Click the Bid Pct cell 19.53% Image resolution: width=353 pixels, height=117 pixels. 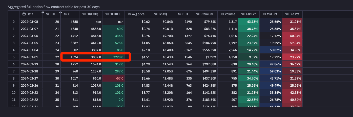click(293, 71)
